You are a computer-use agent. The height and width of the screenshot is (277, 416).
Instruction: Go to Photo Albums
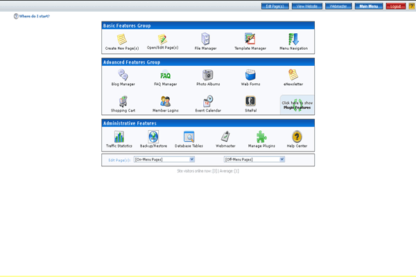207,75
